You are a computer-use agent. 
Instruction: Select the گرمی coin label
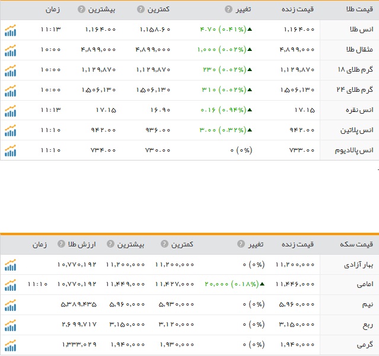365,345
